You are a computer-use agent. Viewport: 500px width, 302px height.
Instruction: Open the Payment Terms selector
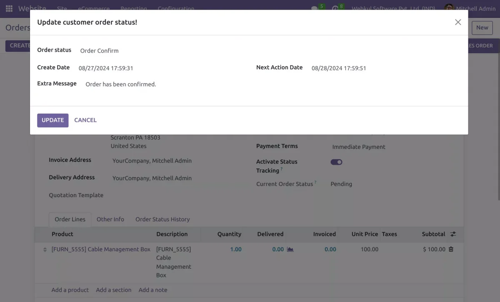pyautogui.click(x=358, y=146)
